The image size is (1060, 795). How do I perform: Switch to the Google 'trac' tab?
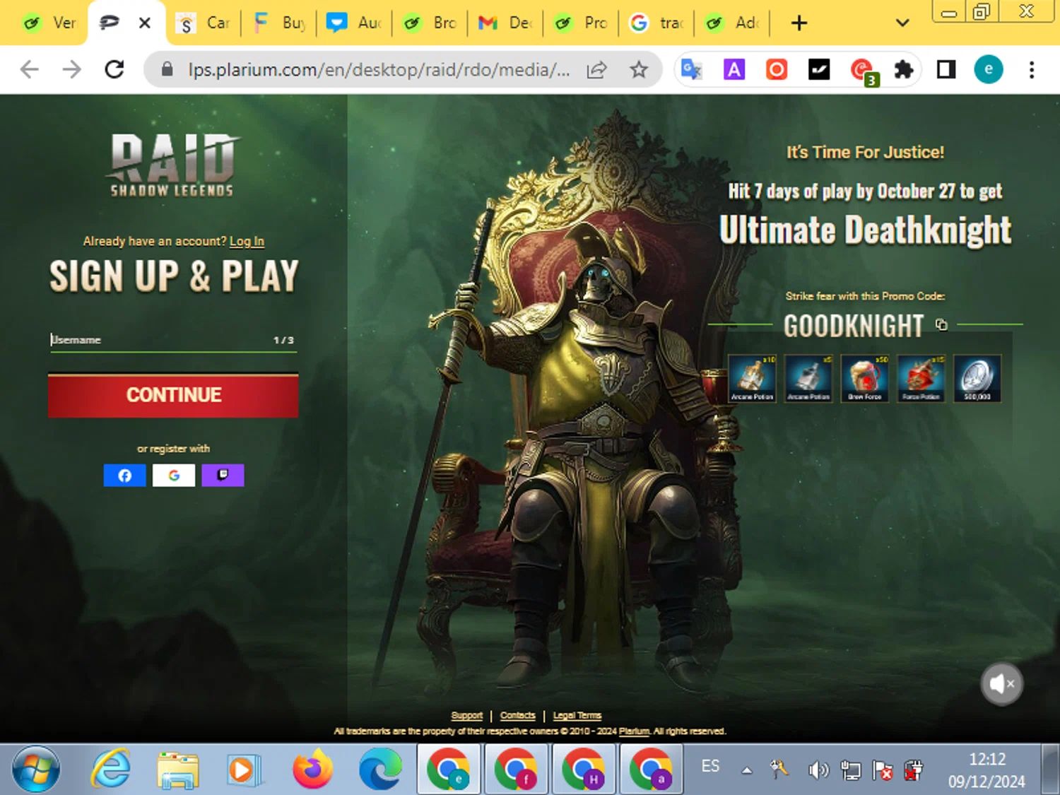tap(657, 23)
